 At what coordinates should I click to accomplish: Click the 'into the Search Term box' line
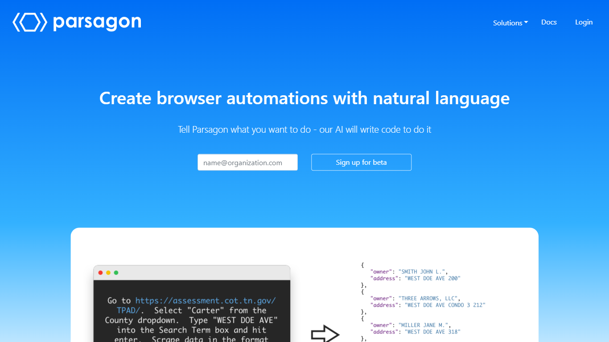point(192,330)
